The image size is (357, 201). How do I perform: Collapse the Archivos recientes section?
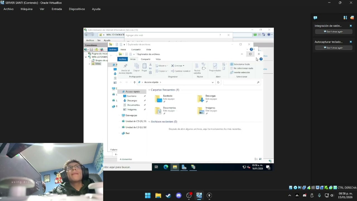point(149,122)
